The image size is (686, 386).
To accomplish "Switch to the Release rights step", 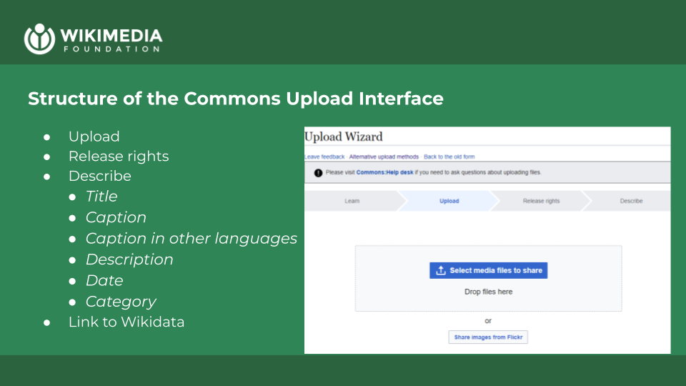I will click(x=541, y=201).
